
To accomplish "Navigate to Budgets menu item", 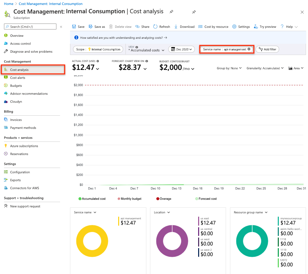I will pos(16,86).
